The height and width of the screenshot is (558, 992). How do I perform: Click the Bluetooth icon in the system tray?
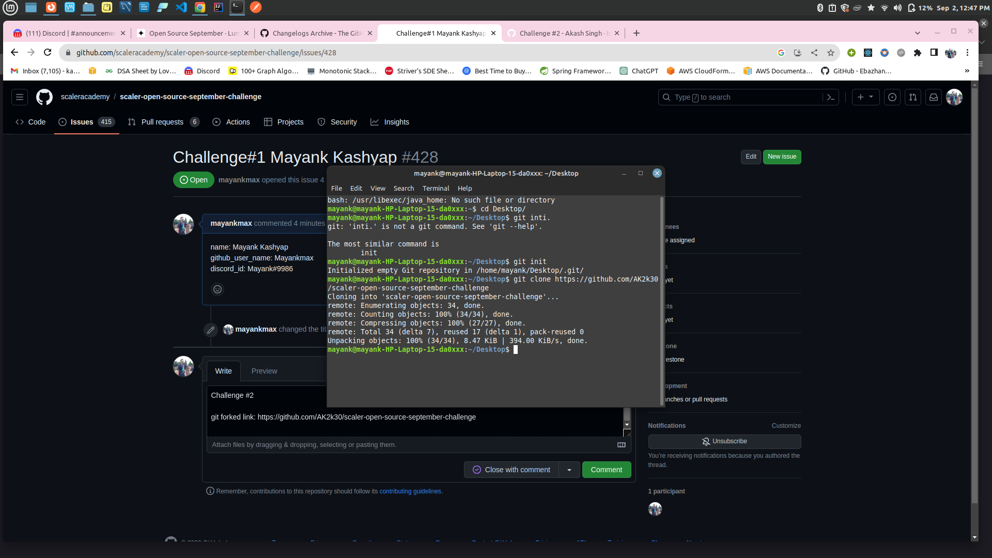(x=819, y=8)
